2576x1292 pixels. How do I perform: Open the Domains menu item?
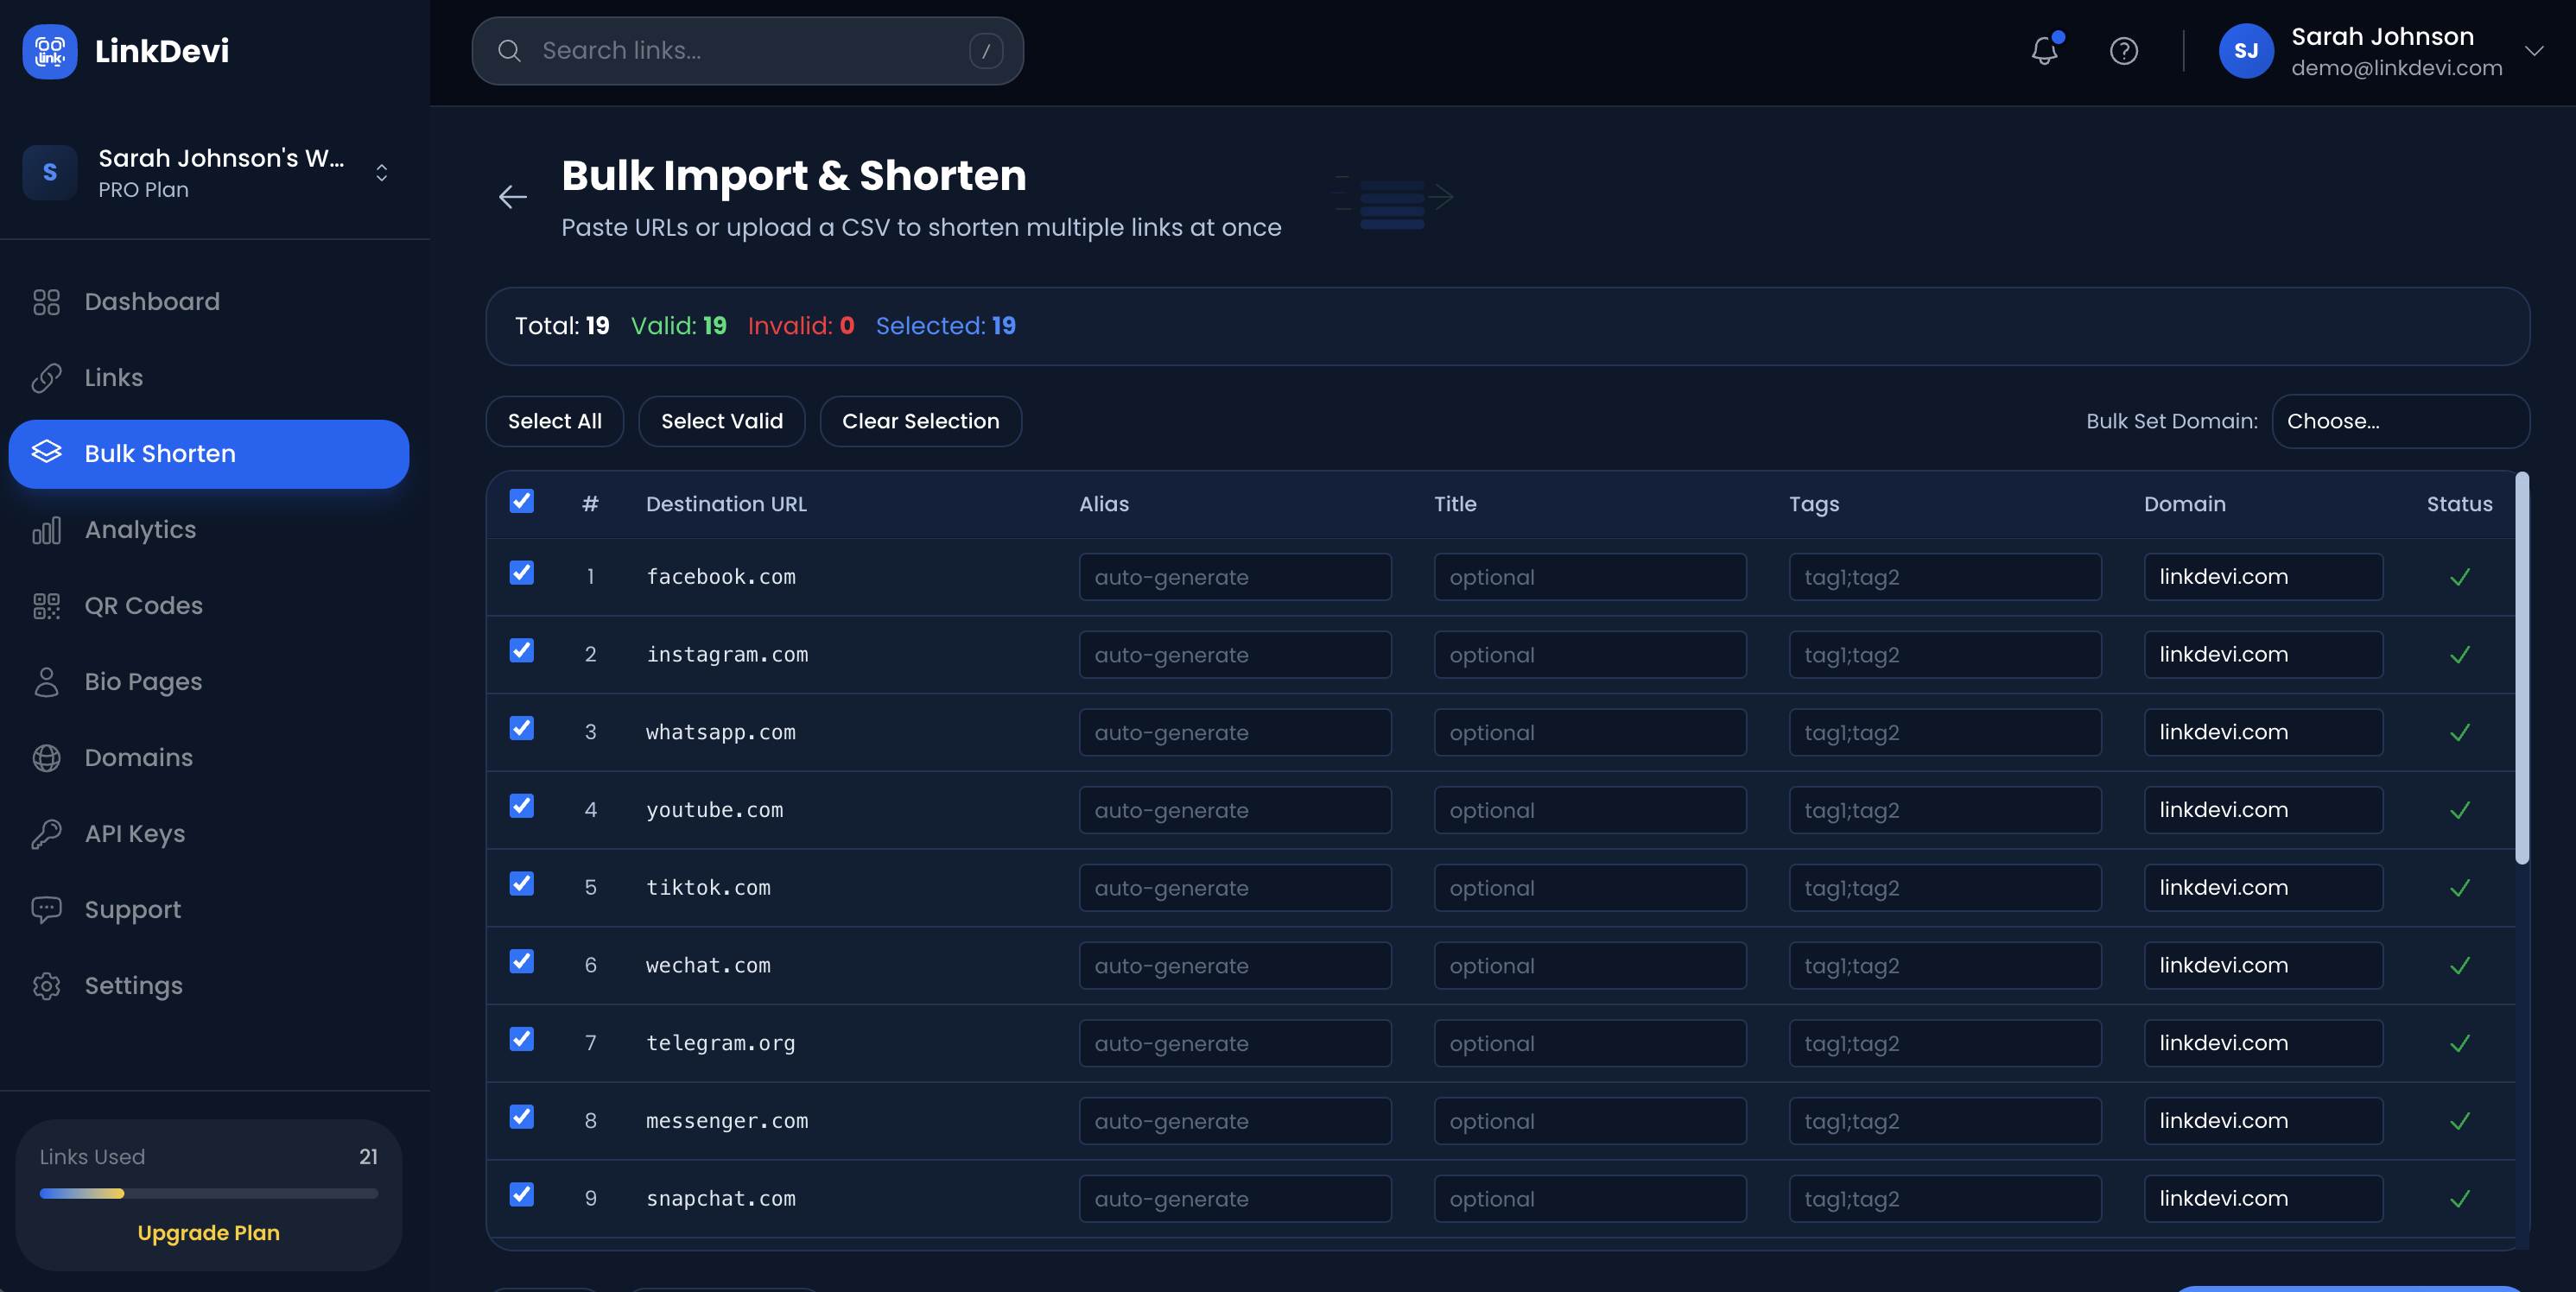tap(208, 758)
